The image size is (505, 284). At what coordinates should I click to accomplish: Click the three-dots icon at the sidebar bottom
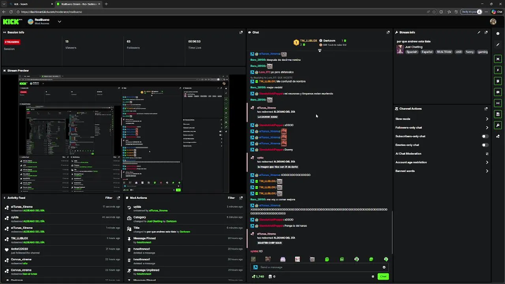[x=498, y=136]
